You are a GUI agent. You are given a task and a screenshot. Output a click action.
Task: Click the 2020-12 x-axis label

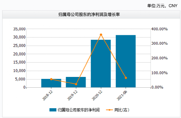click(x=97, y=95)
